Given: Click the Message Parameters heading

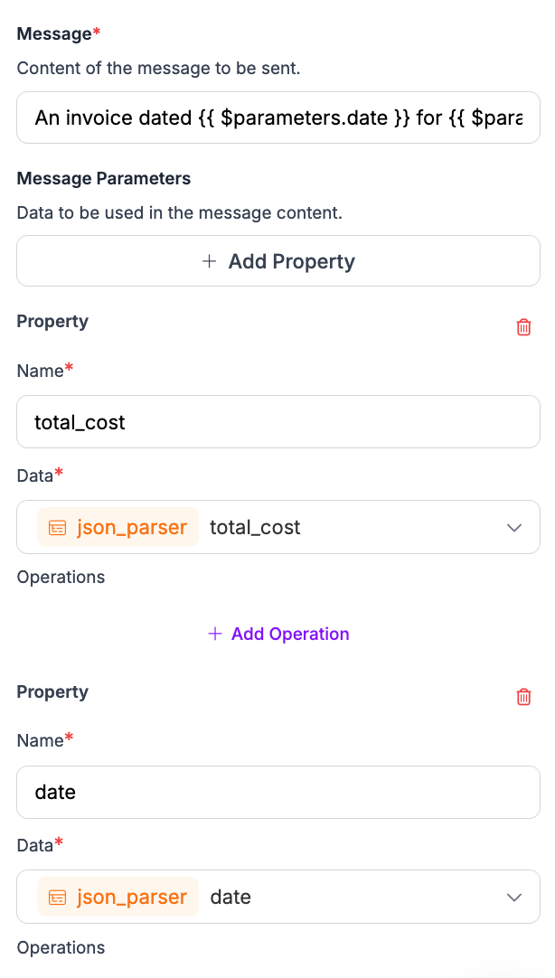Looking at the screenshot, I should point(104,178).
